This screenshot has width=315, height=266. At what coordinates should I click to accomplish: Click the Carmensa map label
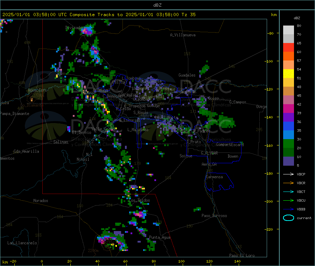(x=214, y=177)
